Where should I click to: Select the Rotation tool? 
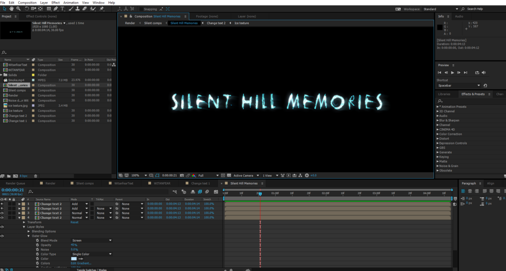[x=27, y=9]
